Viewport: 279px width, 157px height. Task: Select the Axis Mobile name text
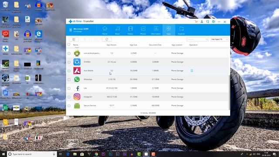tap(88, 71)
